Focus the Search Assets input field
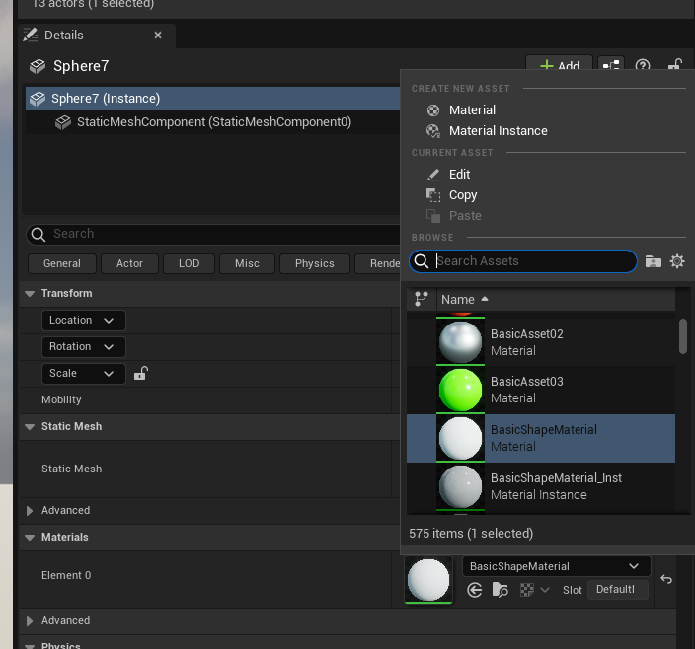Screen dimensions: 695x649 [523, 261]
